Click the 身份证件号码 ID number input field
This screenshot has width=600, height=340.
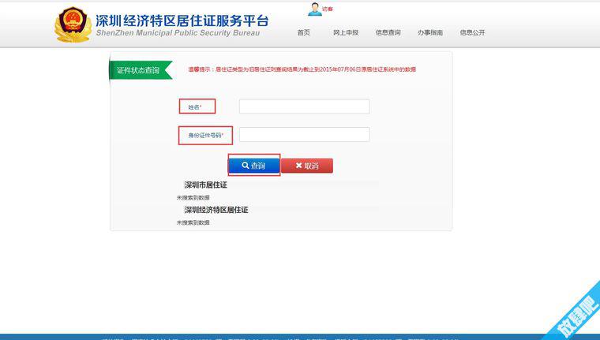click(305, 134)
